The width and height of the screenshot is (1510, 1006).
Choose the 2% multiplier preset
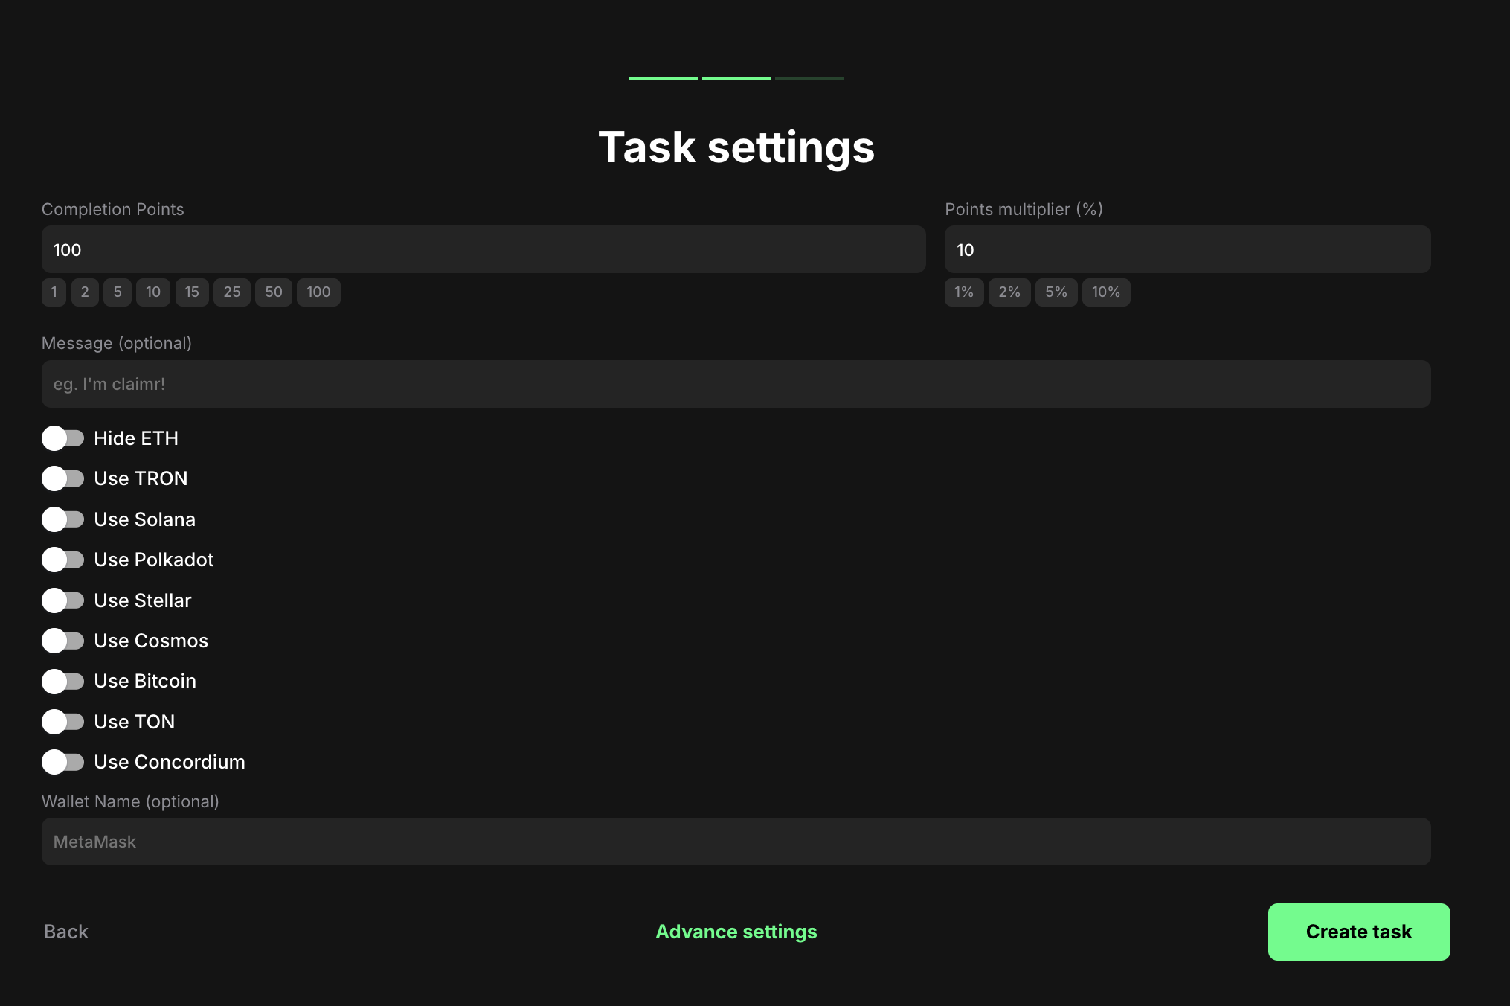(x=1009, y=292)
